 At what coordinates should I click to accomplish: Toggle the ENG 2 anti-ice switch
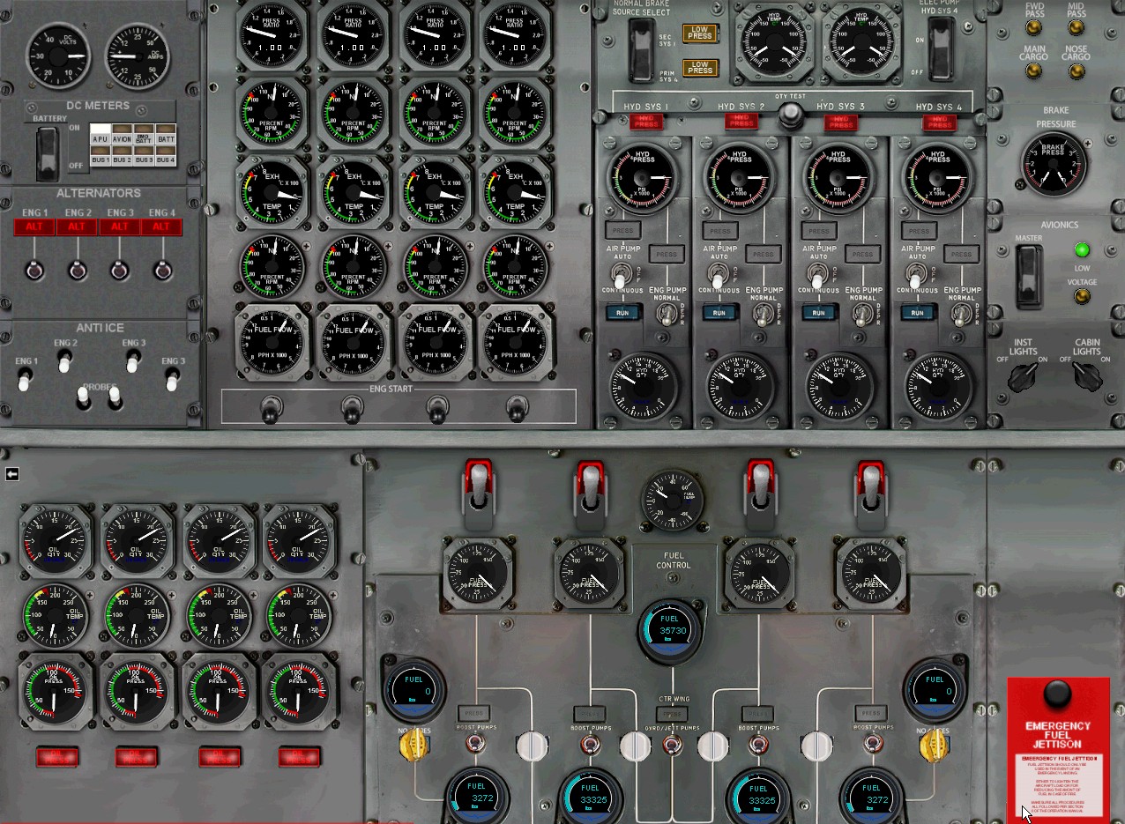coord(64,360)
